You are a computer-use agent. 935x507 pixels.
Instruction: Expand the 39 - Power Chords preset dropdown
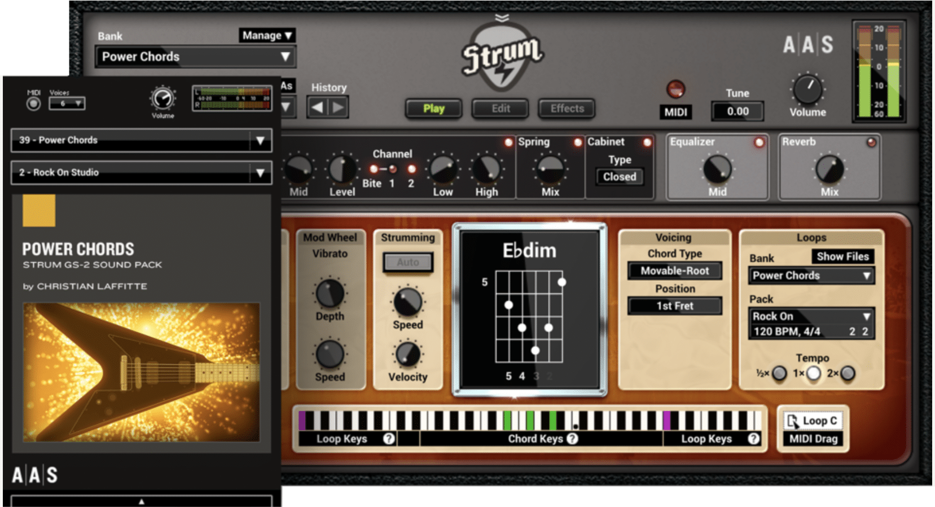tap(141, 140)
